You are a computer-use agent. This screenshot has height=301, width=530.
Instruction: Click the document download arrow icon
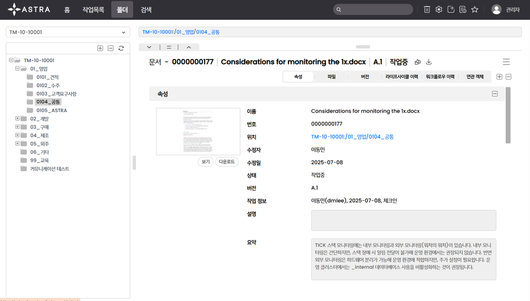pyautogui.click(x=429, y=62)
